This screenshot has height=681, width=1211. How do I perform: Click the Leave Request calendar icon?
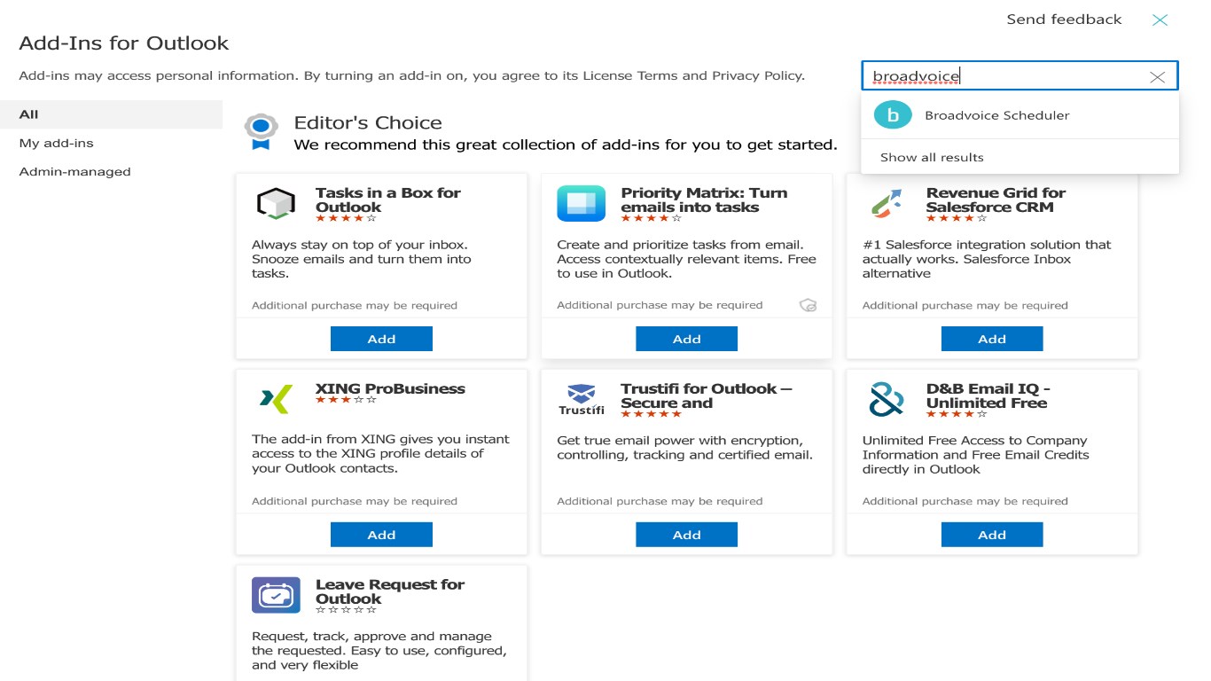(275, 595)
